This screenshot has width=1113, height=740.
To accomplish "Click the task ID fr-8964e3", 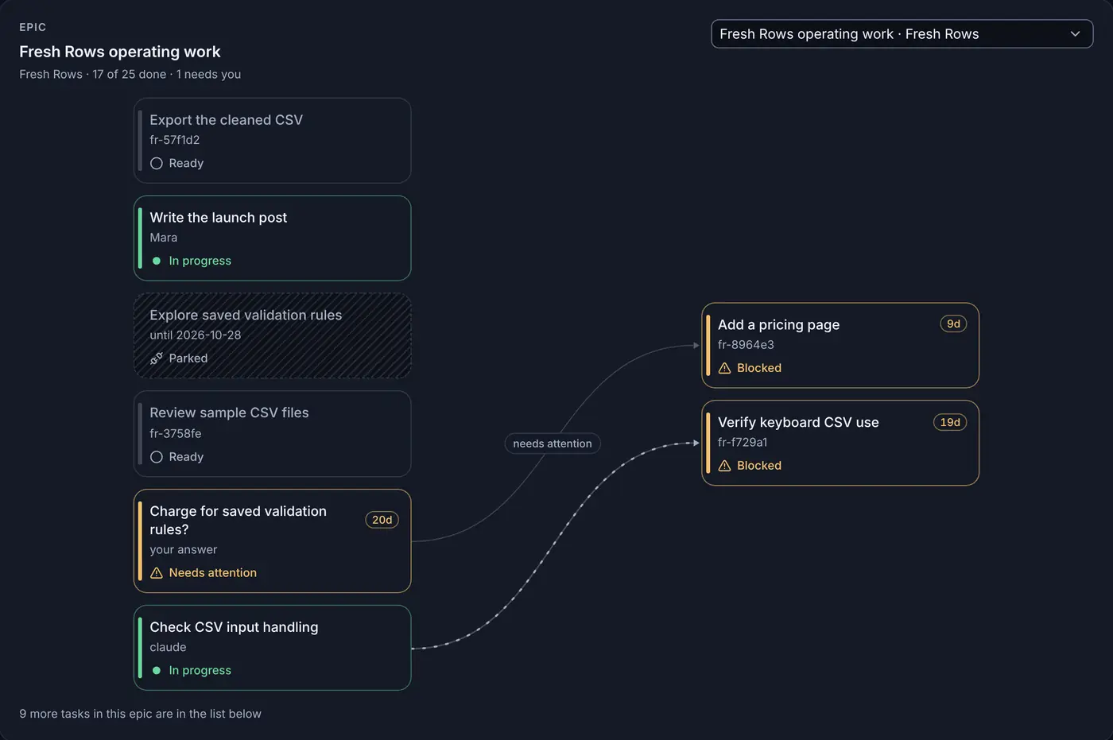I will coord(746,345).
